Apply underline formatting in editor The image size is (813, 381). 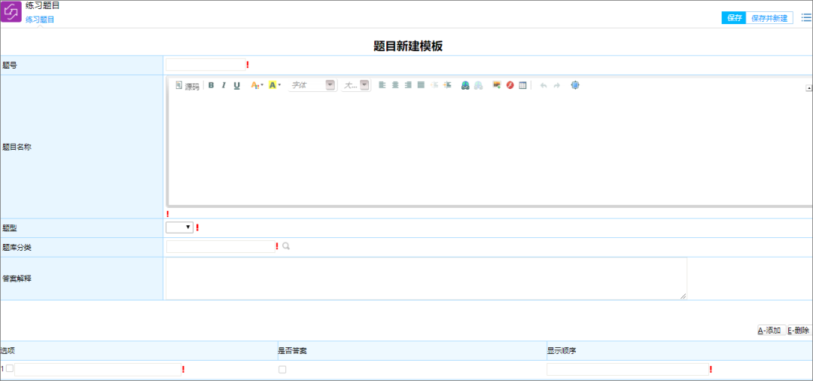[x=237, y=86]
